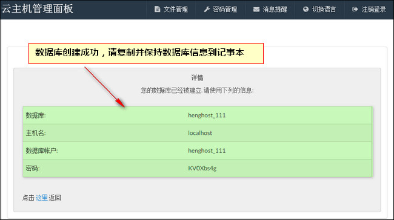This screenshot has height=220, width=394.
Task: Click the password value KV0Xbs4g
Action: click(x=202, y=168)
